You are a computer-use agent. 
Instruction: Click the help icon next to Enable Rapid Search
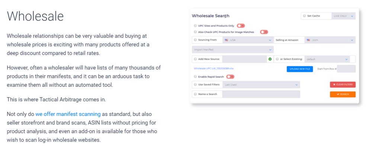(x=195, y=77)
